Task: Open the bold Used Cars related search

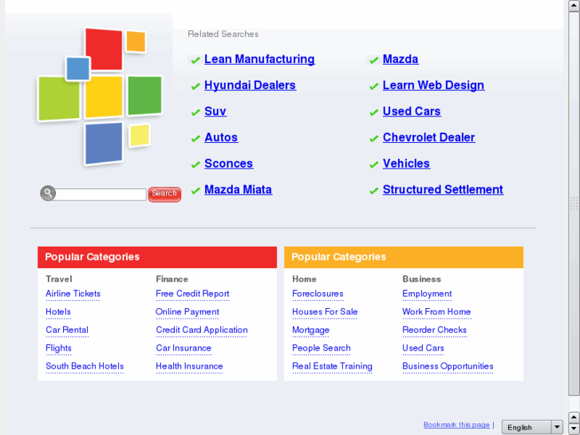Action: pyautogui.click(x=412, y=112)
